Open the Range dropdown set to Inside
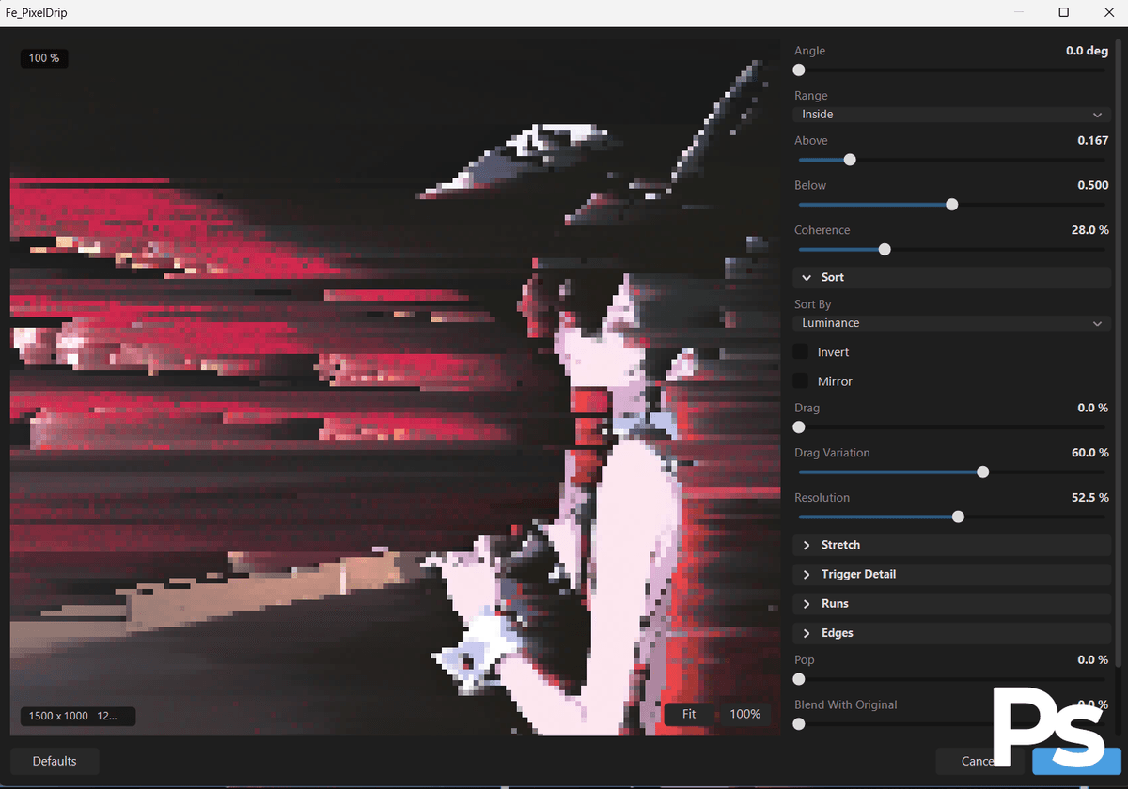 point(951,115)
